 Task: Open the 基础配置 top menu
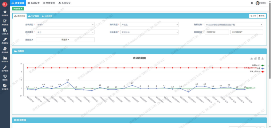[33, 3]
